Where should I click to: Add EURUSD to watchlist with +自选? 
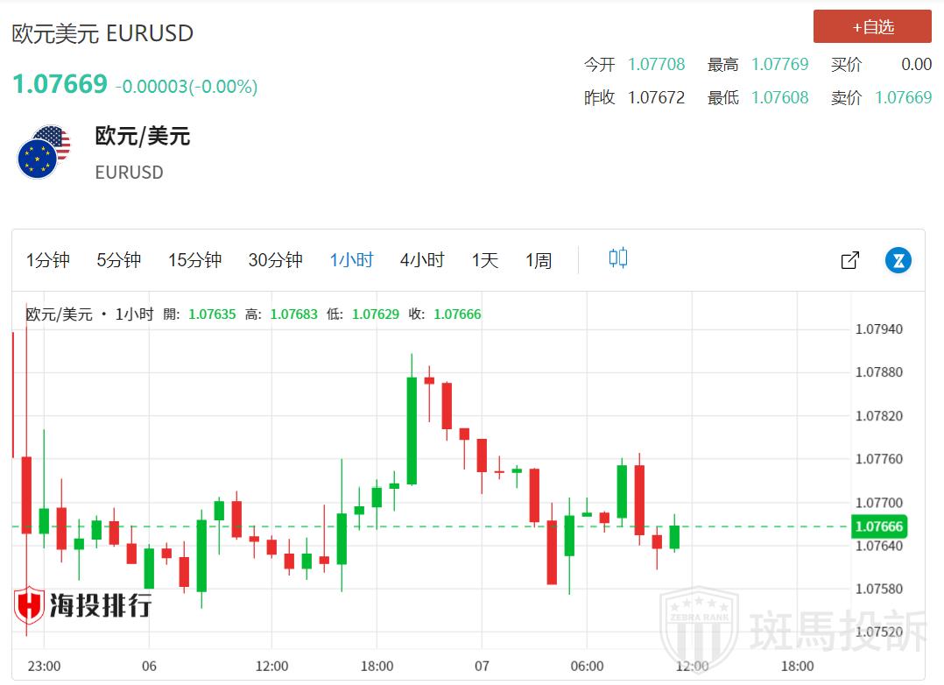tap(872, 27)
